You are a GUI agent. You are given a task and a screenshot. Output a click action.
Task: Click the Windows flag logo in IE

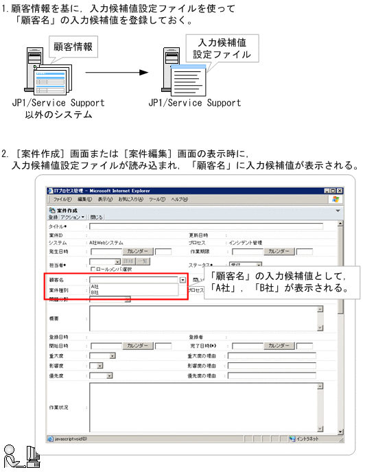click(335, 199)
